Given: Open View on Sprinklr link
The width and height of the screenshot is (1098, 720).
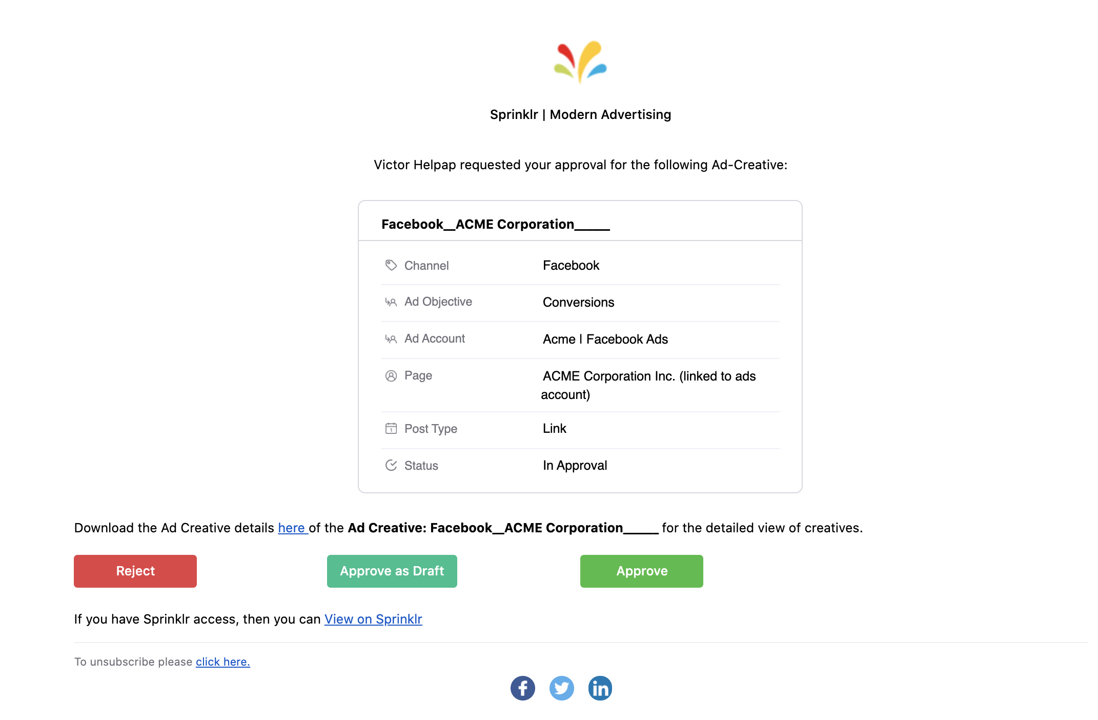Looking at the screenshot, I should [373, 619].
